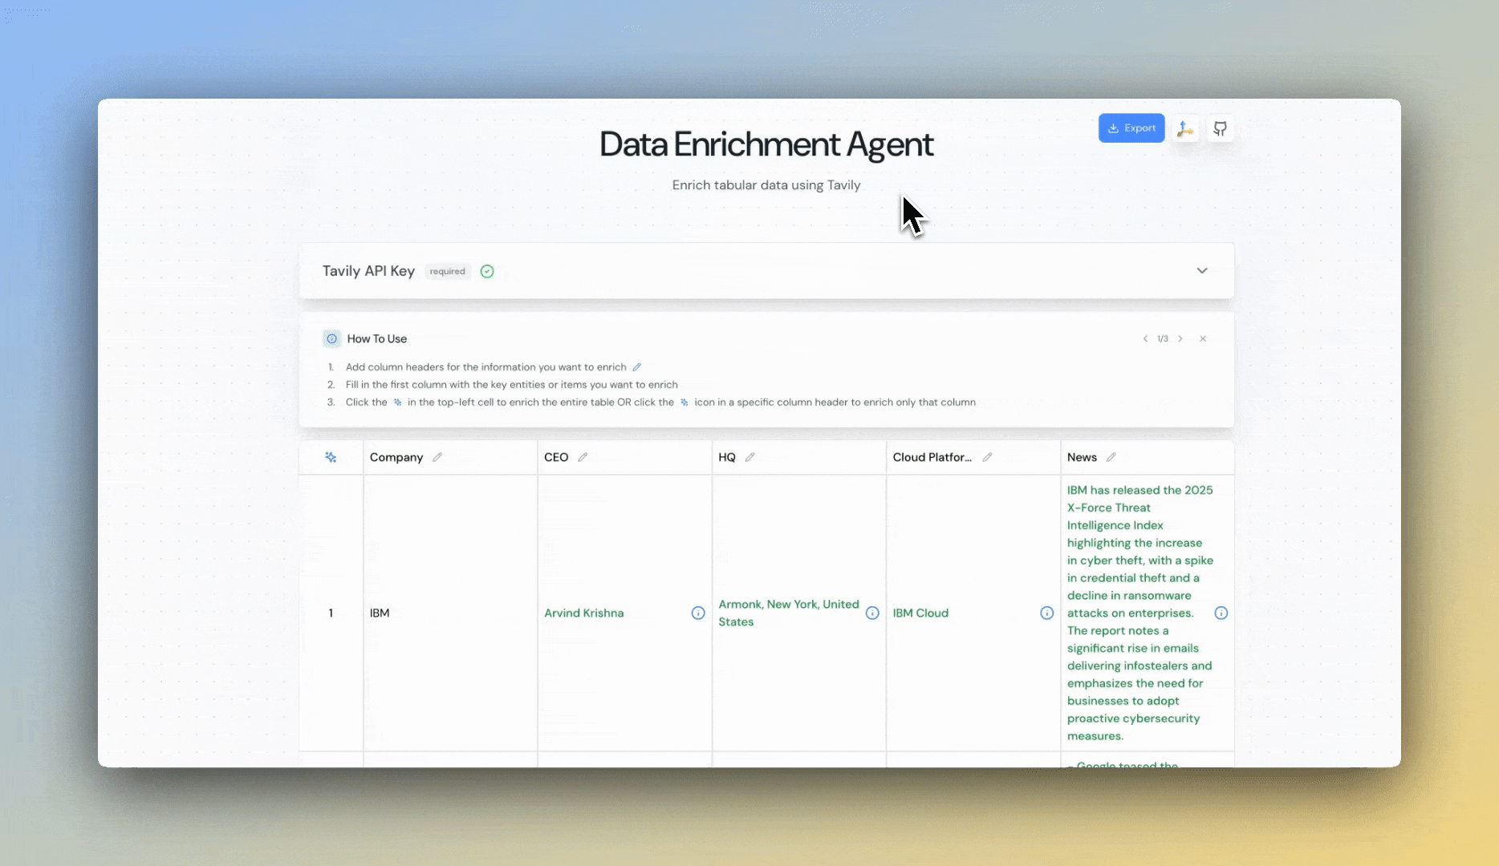1499x866 pixels.
Task: Click the Export button
Action: coord(1131,127)
